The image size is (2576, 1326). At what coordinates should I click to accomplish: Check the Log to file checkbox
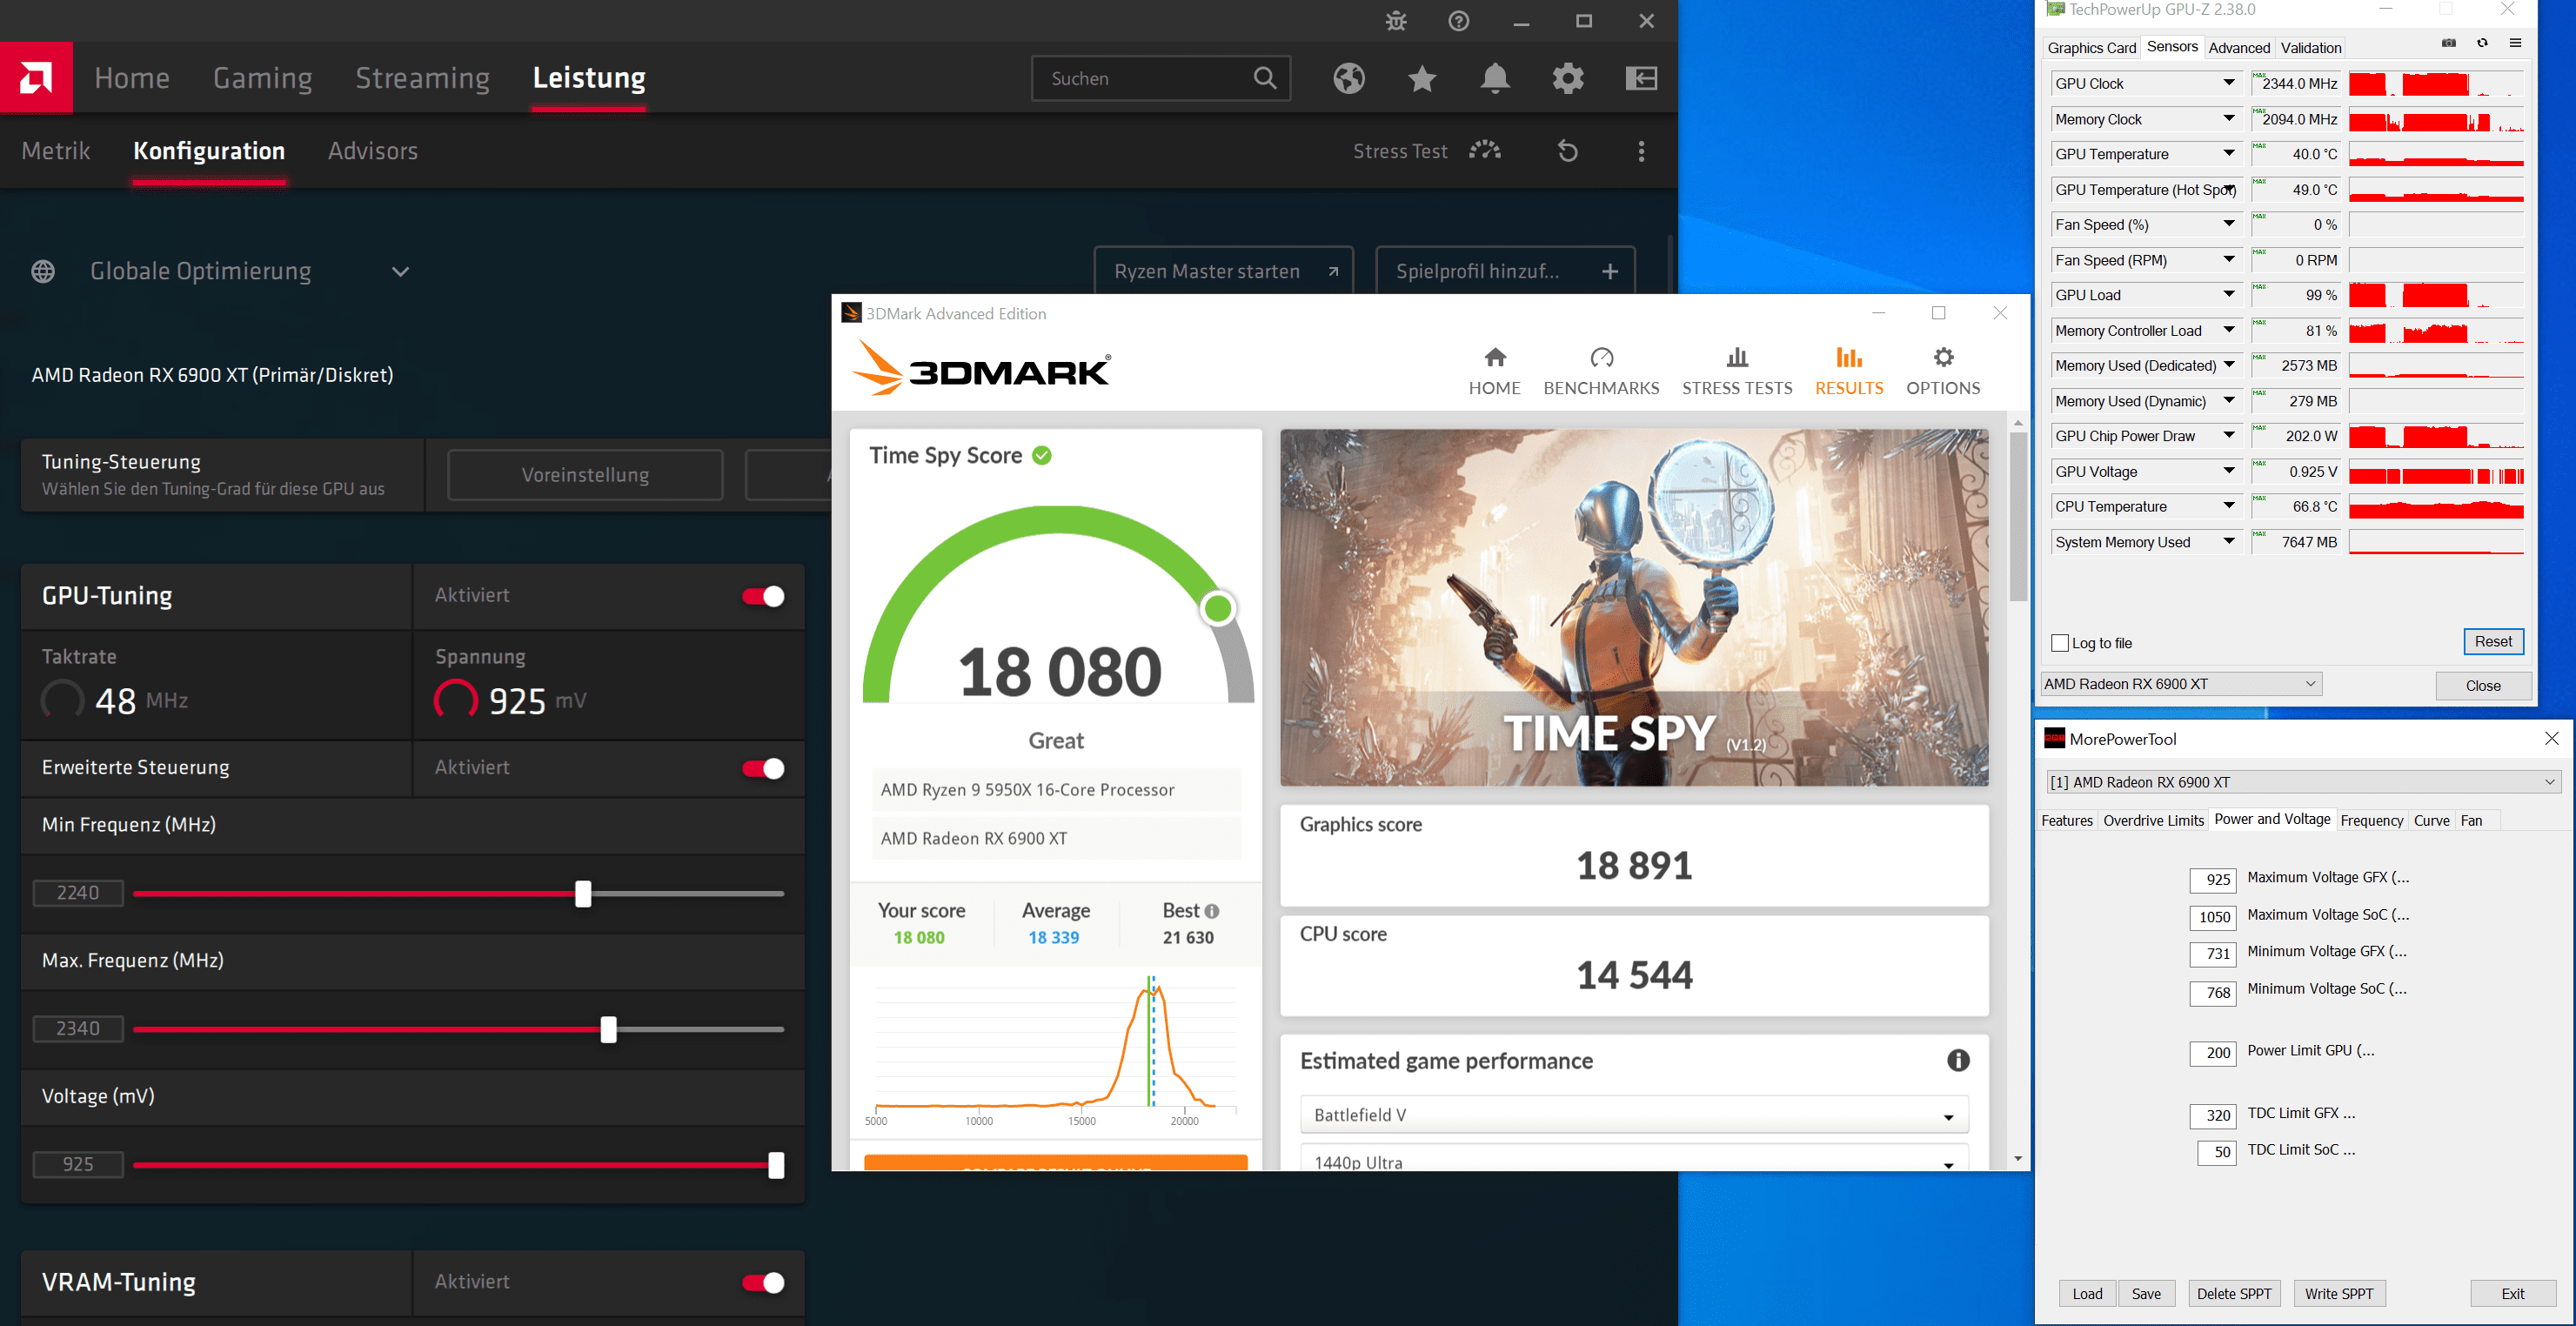point(2059,643)
